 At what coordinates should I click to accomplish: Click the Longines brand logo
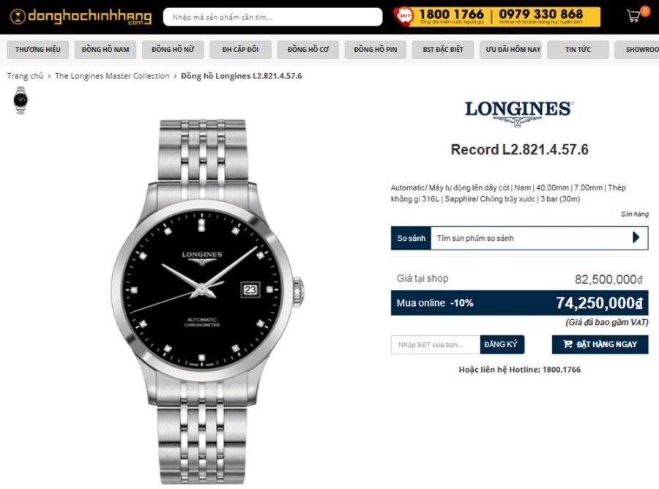point(519,113)
